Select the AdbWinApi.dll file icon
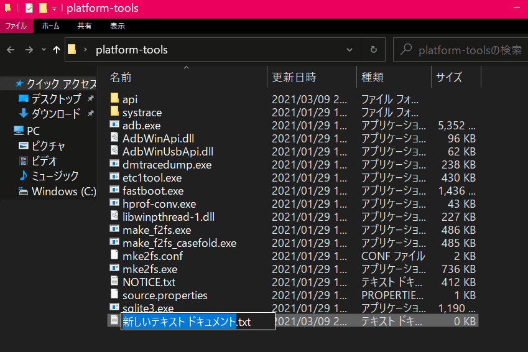528x352 pixels. click(114, 137)
